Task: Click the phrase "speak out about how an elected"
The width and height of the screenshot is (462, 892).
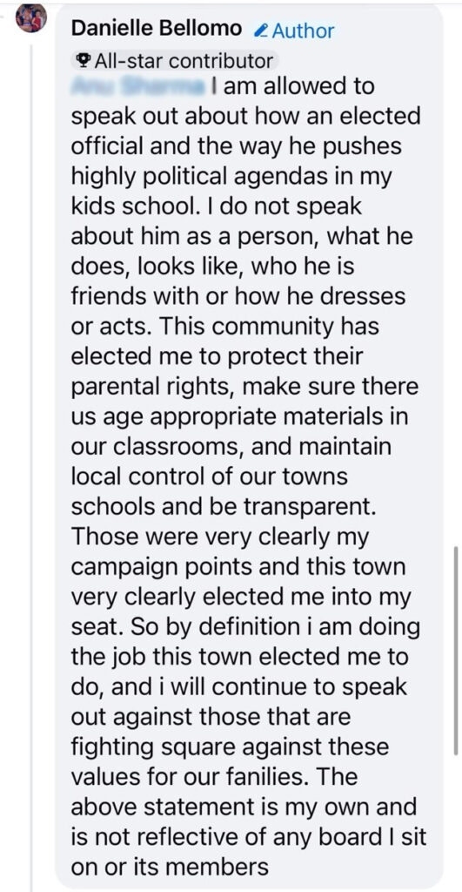Action: click(x=245, y=117)
